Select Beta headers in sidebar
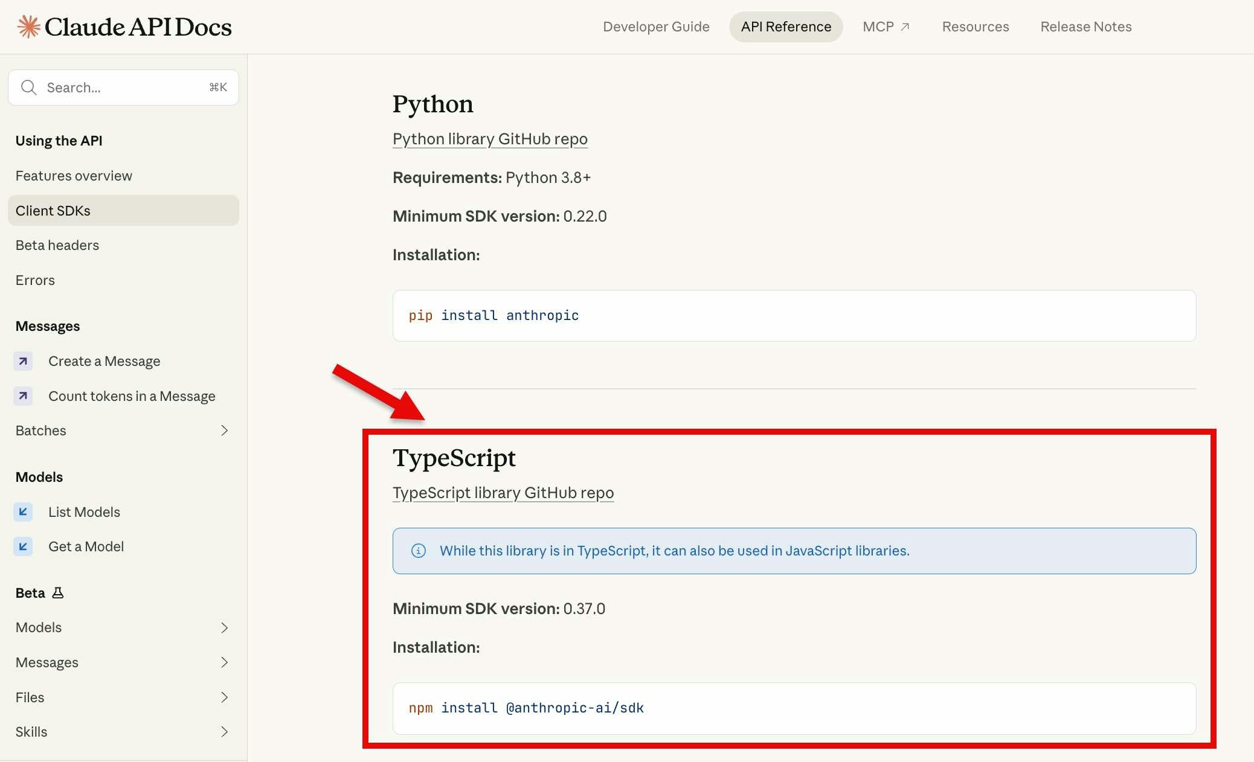This screenshot has height=762, width=1254. click(x=57, y=245)
